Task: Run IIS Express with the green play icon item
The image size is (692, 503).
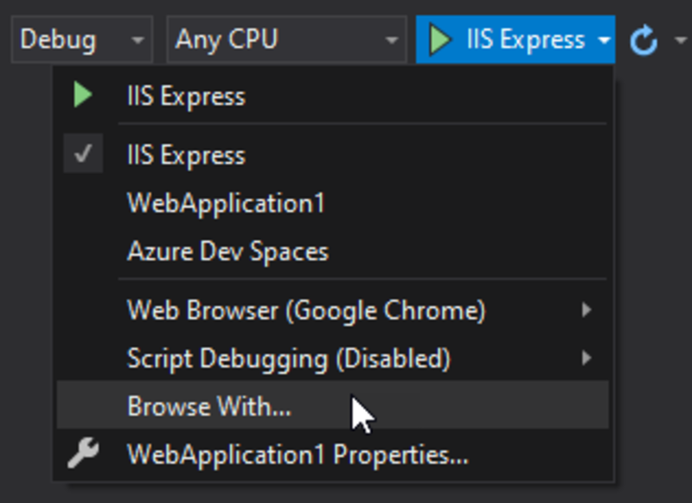Action: pos(333,96)
